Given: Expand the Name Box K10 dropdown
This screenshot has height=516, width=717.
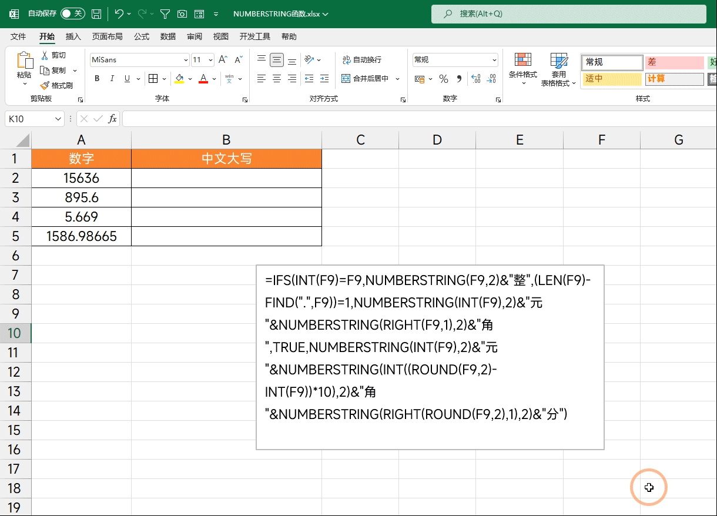Looking at the screenshot, I should click(58, 119).
